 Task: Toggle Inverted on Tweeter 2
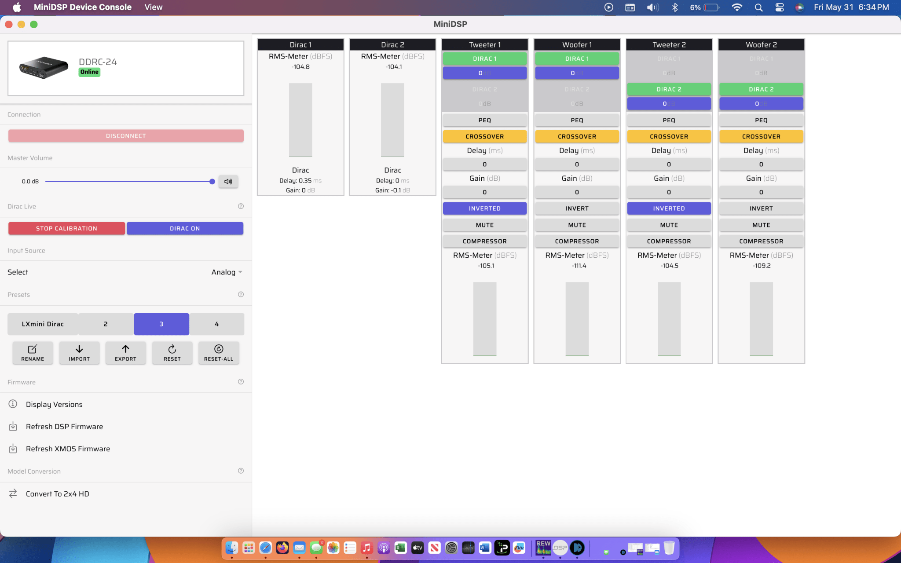coord(669,208)
